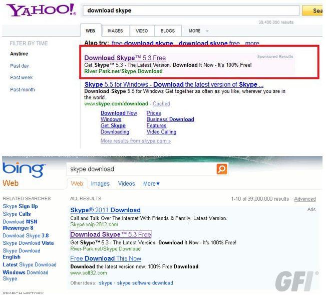The width and height of the screenshot is (326, 295).
Task: Open the 'Free Download This Now' ad
Action: click(106, 258)
